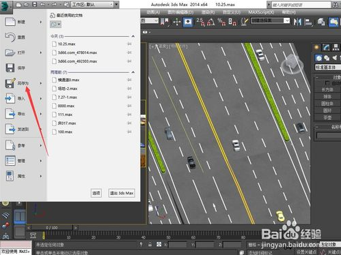
Task: Select the Shapes category icon
Action: [327, 58]
